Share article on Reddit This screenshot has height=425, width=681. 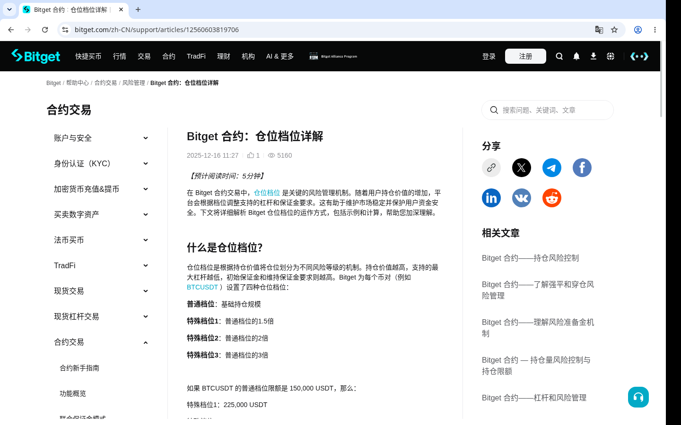(552, 198)
